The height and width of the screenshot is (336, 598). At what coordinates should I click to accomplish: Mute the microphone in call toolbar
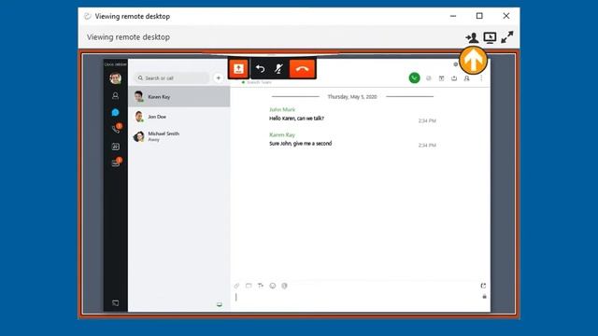click(x=278, y=68)
